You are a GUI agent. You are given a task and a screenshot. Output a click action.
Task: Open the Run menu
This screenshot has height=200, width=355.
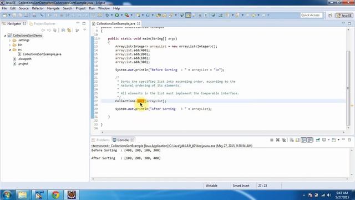(x=92, y=8)
